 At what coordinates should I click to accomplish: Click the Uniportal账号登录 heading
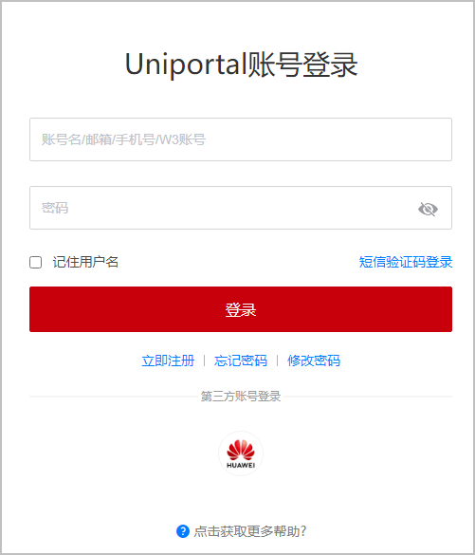pos(241,65)
